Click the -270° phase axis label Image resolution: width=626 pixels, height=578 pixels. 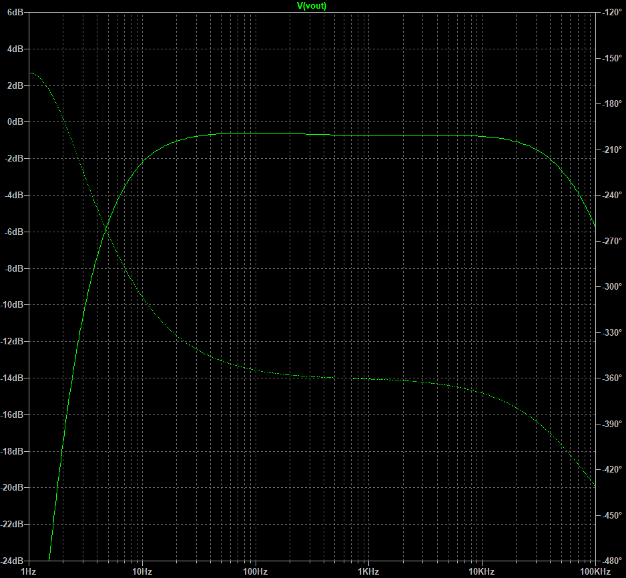[x=611, y=241]
